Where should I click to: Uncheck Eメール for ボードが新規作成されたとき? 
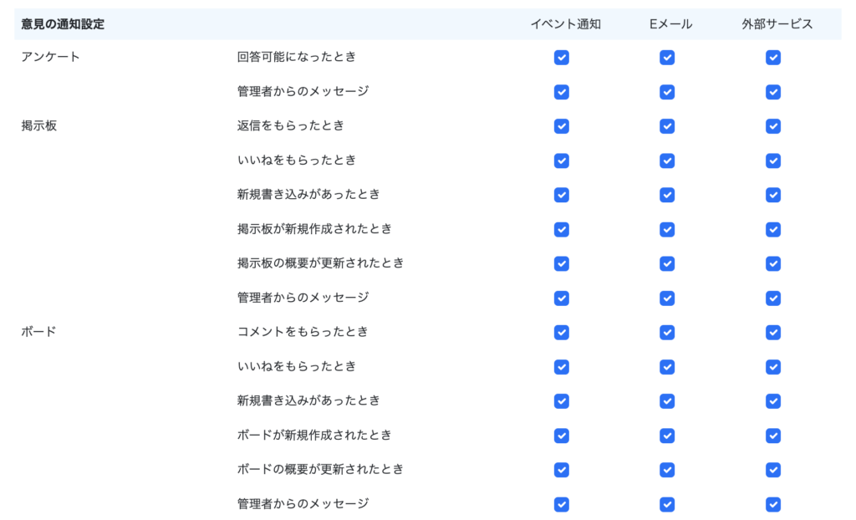tap(667, 436)
